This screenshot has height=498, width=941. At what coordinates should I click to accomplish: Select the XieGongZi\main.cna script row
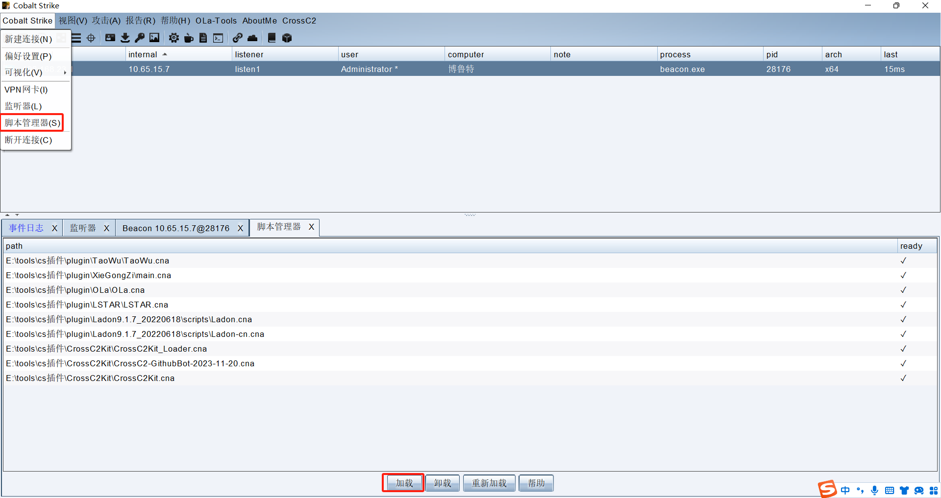tap(470, 275)
